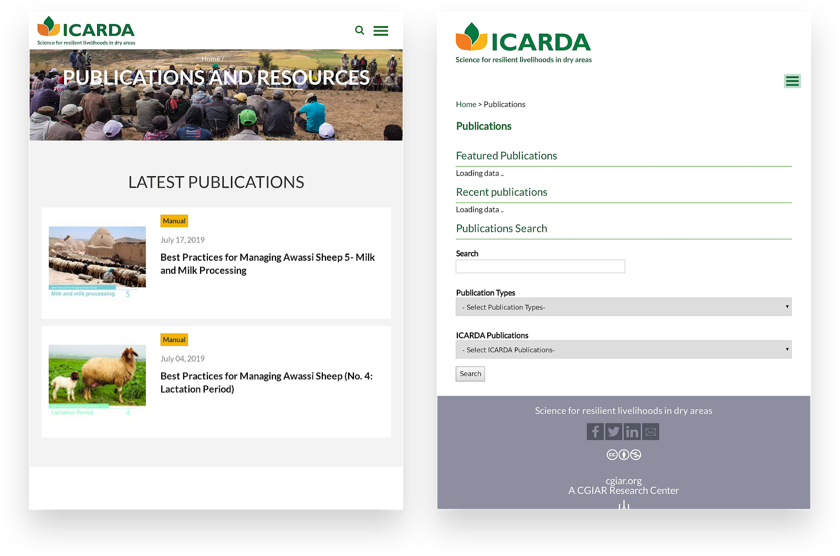840x556 pixels.
Task: Click the CGIAR logo mark below footer text
Action: point(623,505)
